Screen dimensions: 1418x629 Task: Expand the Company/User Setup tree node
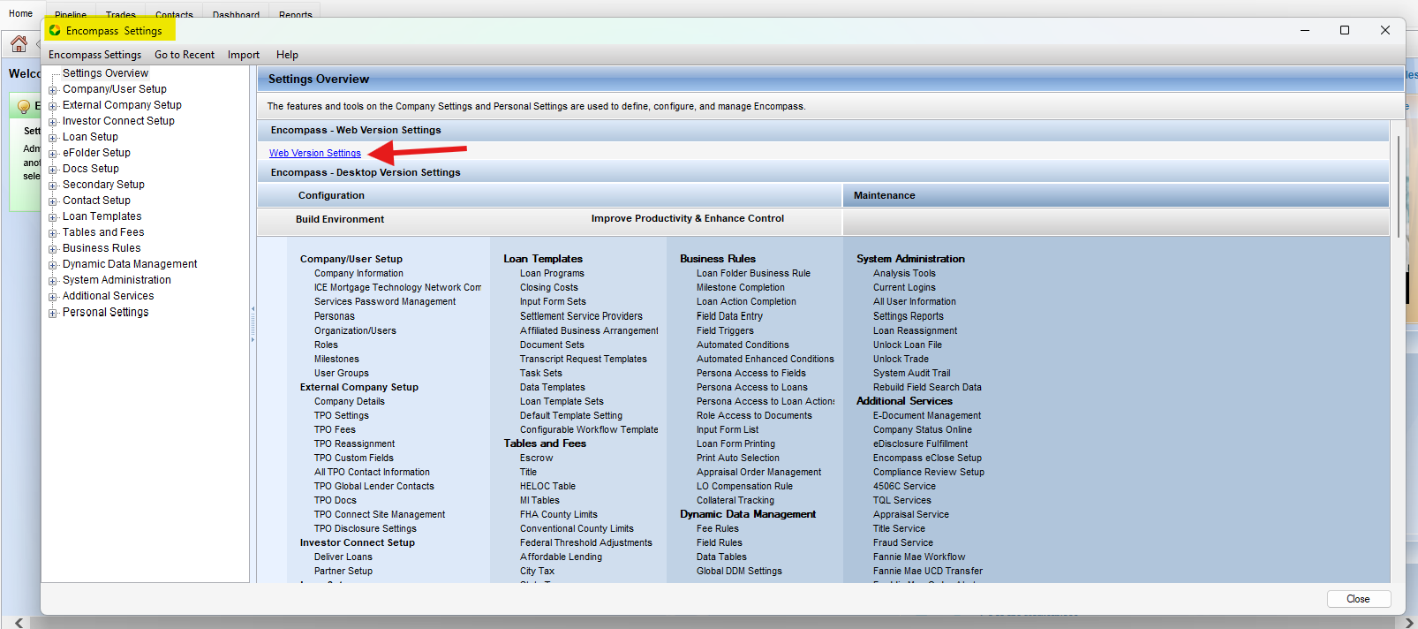click(x=53, y=90)
